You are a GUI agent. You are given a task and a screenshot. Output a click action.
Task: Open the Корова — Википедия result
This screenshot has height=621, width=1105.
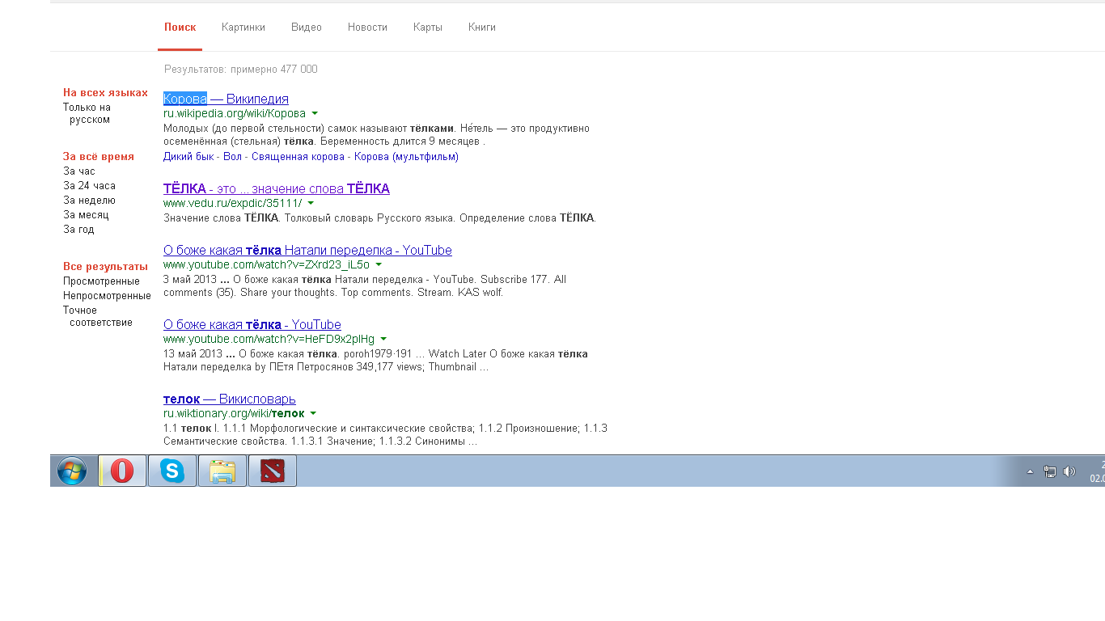pos(226,99)
